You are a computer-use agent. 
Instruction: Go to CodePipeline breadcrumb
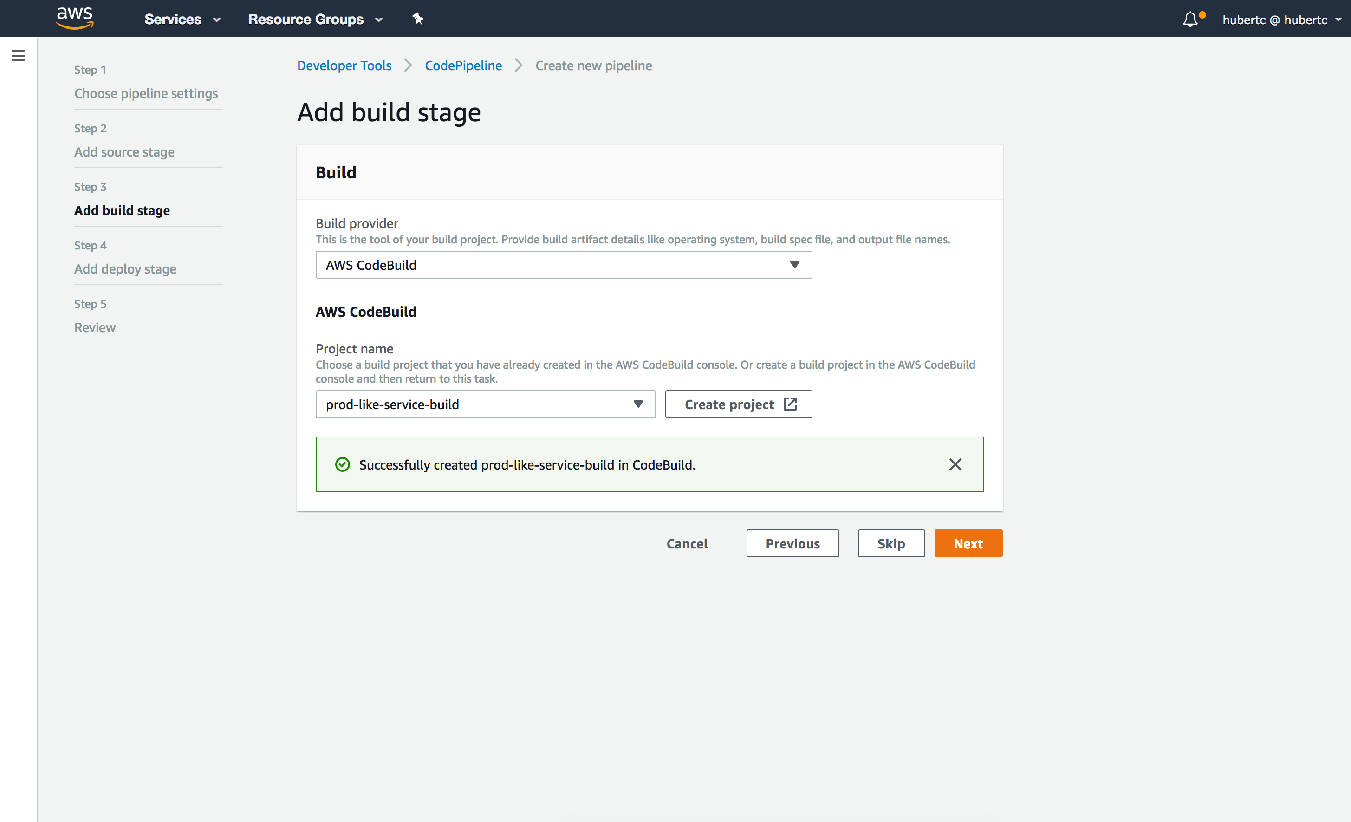coord(463,65)
